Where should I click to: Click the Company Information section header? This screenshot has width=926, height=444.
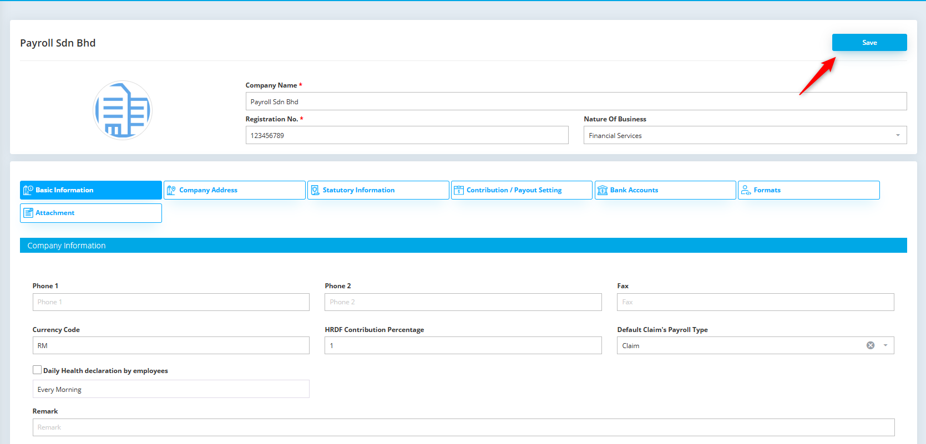[463, 246]
